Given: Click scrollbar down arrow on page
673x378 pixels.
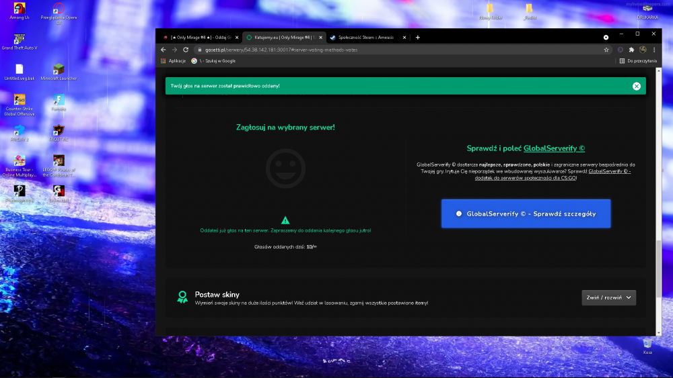Looking at the screenshot, I should 659,332.
